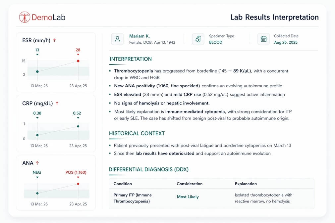Image resolution: width=335 pixels, height=223 pixels.
Task: Click the ESR elevated bullet text
Action: point(199,95)
